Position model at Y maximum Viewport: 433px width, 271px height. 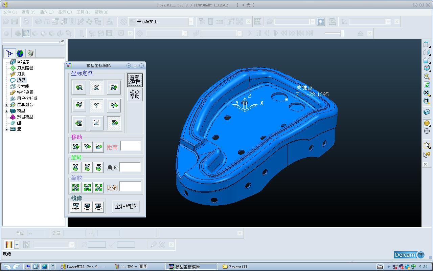[x=114, y=105]
